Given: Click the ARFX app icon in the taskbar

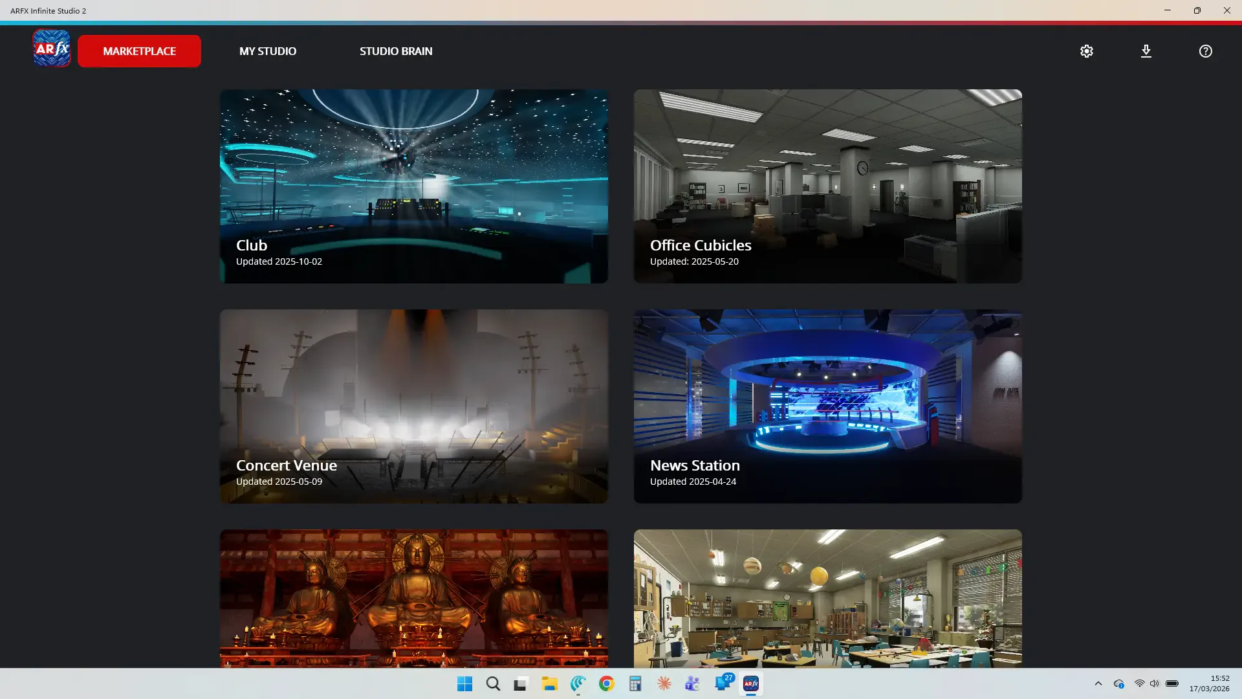Looking at the screenshot, I should pyautogui.click(x=751, y=683).
